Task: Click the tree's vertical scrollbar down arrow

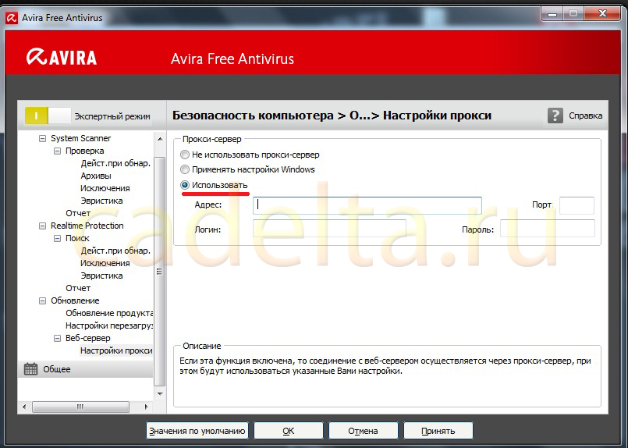Action: click(x=160, y=394)
